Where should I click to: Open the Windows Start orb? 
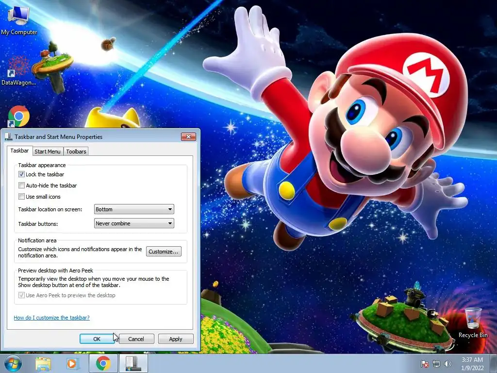[x=13, y=363]
